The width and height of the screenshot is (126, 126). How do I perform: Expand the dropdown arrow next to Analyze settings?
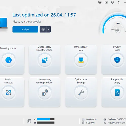click(x=48, y=29)
